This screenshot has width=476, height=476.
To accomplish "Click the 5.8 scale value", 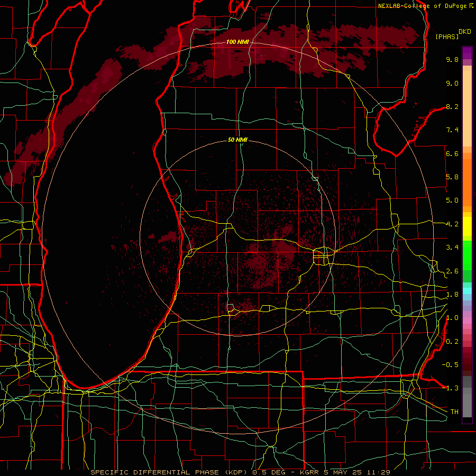I will tap(452, 177).
